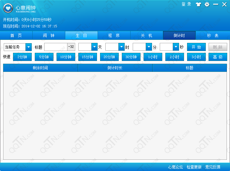This screenshot has height=171, width=230.
Task: Expand the seconds (秒) dropdown
Action: point(176,47)
